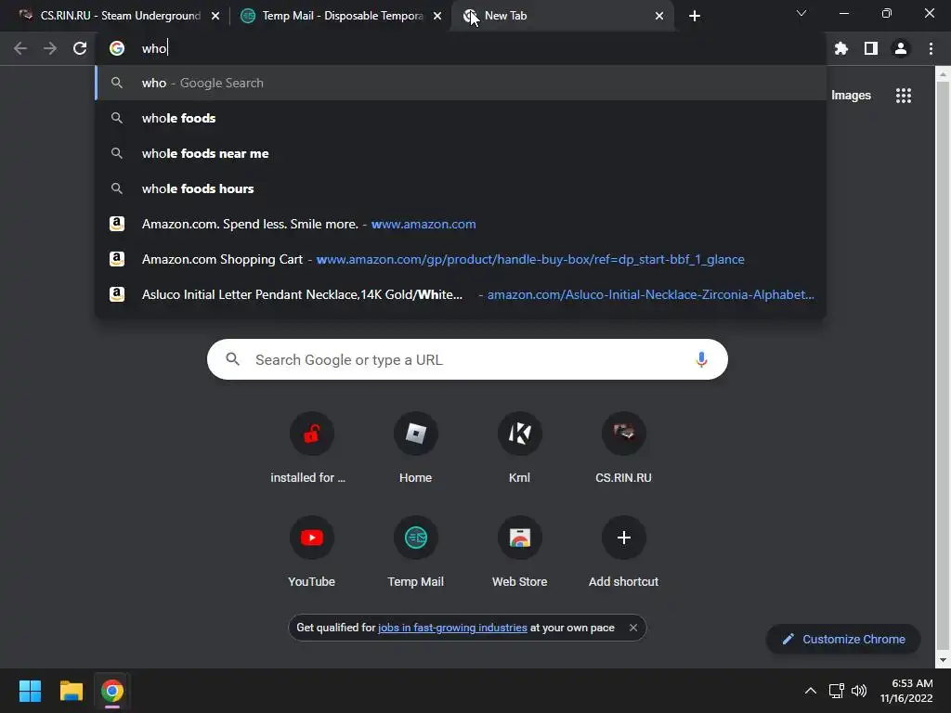The image size is (951, 713).
Task: Open the Extensions puzzle icon
Action: pos(840,48)
